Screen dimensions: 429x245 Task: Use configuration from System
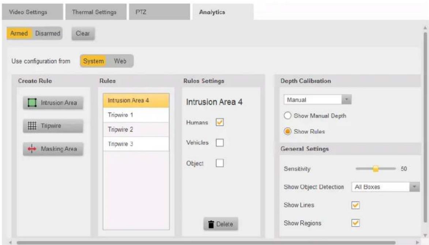tap(93, 61)
